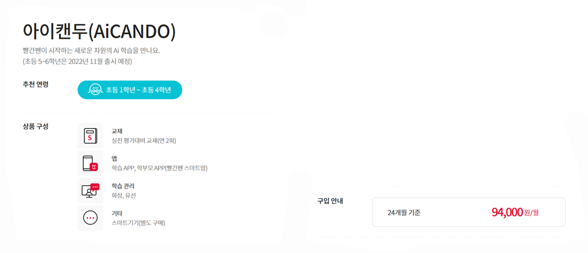
Task: Select the 초등 1학년 ~ 초등 4학년 badge
Action: [x=130, y=90]
